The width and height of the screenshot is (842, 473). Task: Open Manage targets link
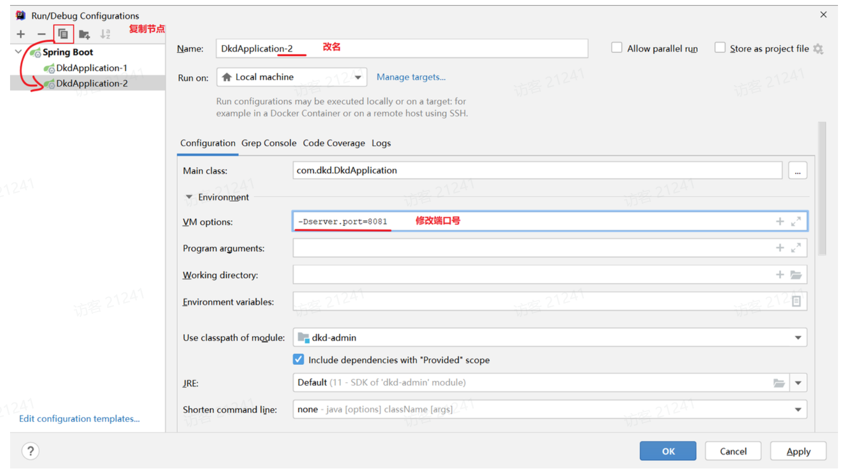coord(411,77)
